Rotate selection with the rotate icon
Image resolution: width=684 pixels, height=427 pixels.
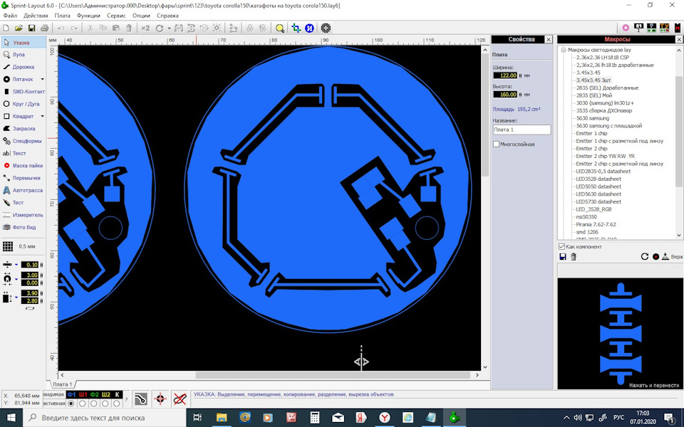tap(159, 28)
